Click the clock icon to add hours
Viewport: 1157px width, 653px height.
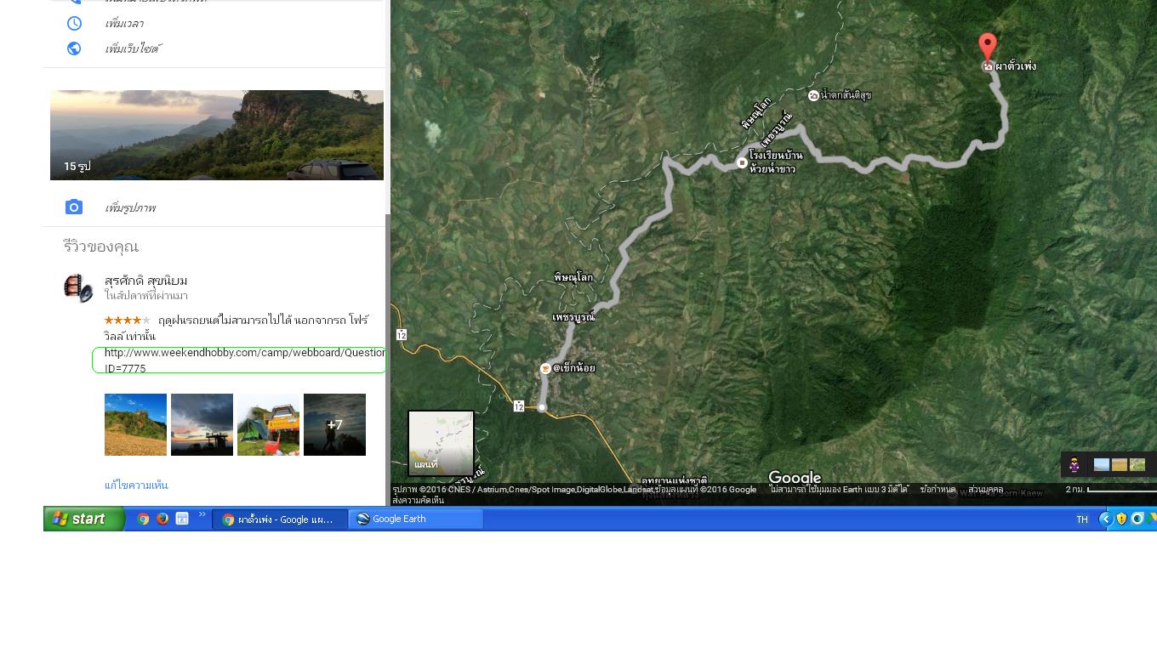pos(74,23)
